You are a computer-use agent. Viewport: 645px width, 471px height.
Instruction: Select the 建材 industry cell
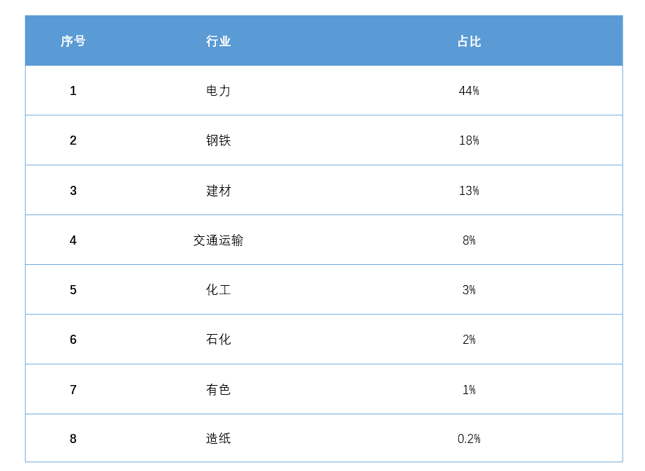click(x=219, y=191)
